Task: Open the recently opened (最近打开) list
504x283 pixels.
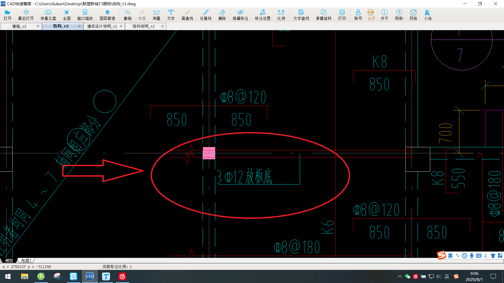Action: (x=26, y=15)
